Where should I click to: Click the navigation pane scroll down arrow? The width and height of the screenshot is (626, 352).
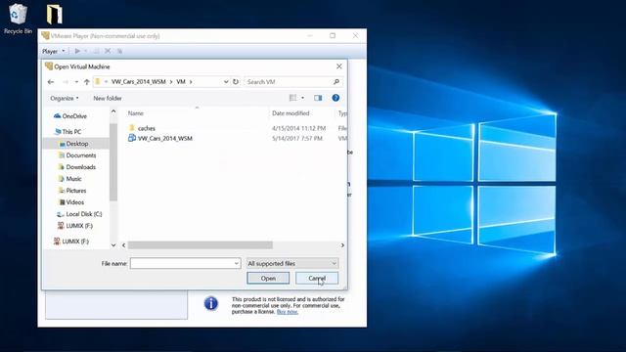point(113,245)
